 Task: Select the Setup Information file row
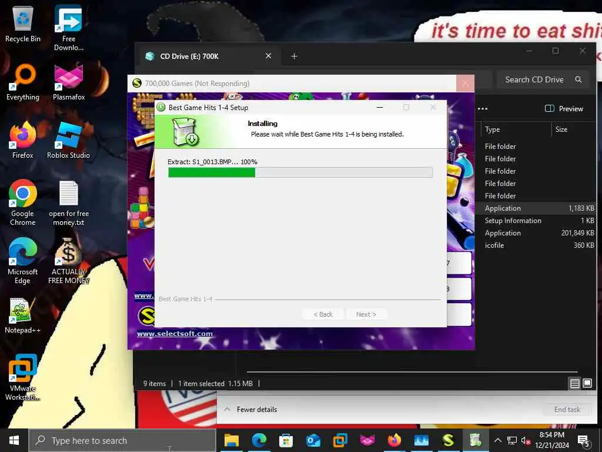pos(536,221)
